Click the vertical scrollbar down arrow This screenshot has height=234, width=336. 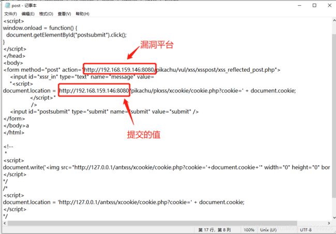click(x=334, y=217)
